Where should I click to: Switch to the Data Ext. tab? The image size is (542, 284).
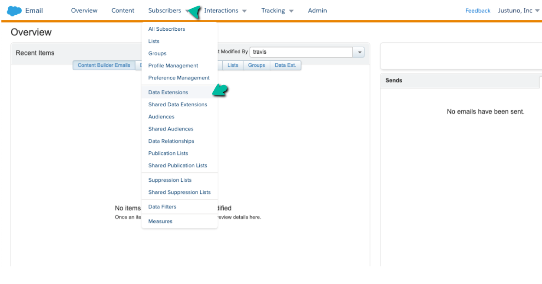285,65
